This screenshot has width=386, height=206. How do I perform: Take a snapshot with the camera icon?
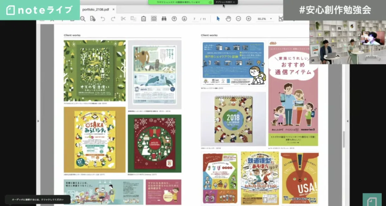click(154, 19)
